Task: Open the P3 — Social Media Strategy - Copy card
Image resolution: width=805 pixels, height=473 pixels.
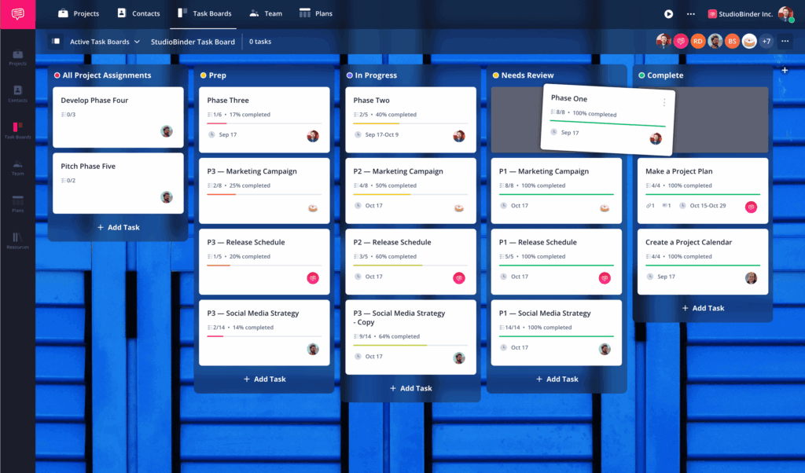Action: 410,337
